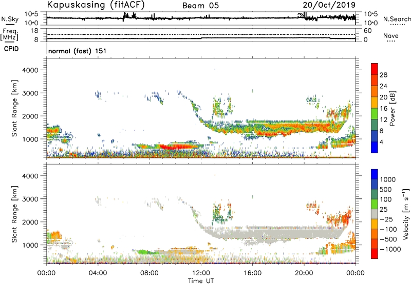Select the -1000 label on the Velocity scale
This screenshot has width=411, height=284.
tap(390, 249)
